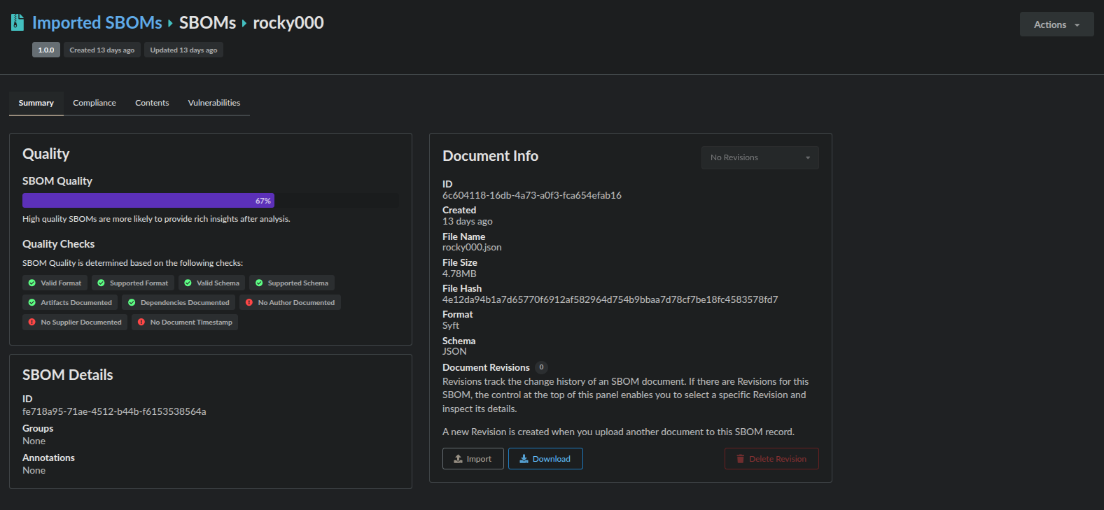This screenshot has height=510, width=1104.
Task: Follow the Imported SBOMs breadcrumb link
Action: click(97, 23)
